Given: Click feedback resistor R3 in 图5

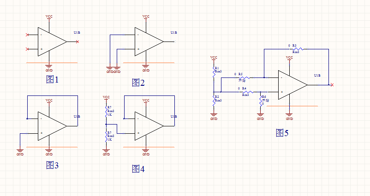Looking at the screenshot, I should (296, 48).
